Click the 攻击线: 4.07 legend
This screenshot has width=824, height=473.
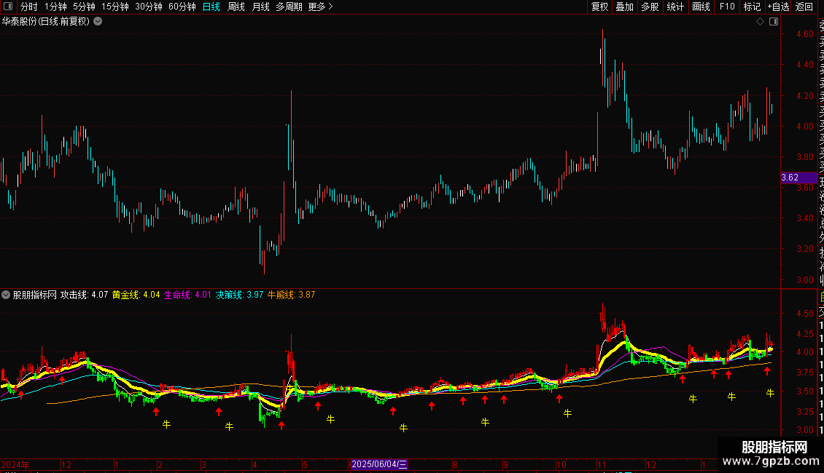(x=84, y=295)
